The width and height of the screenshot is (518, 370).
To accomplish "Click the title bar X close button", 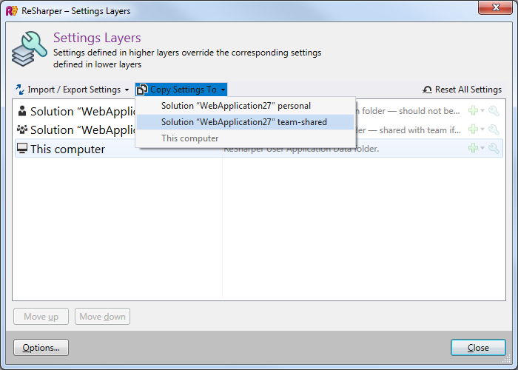I will tap(495, 7).
